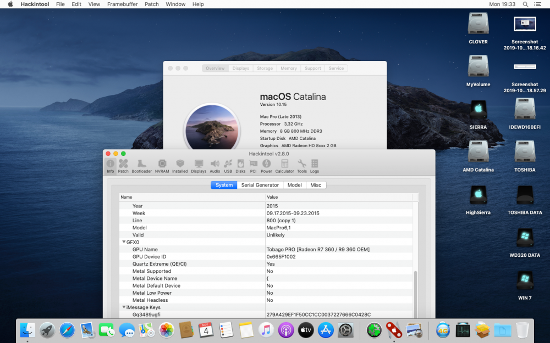
Task: Open Notification Center in menu bar
Action: pos(537,4)
